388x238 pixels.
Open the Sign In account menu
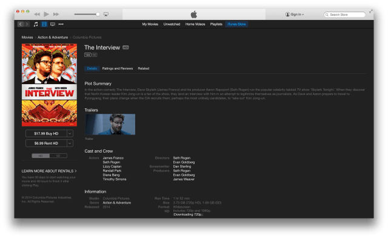[x=295, y=15]
